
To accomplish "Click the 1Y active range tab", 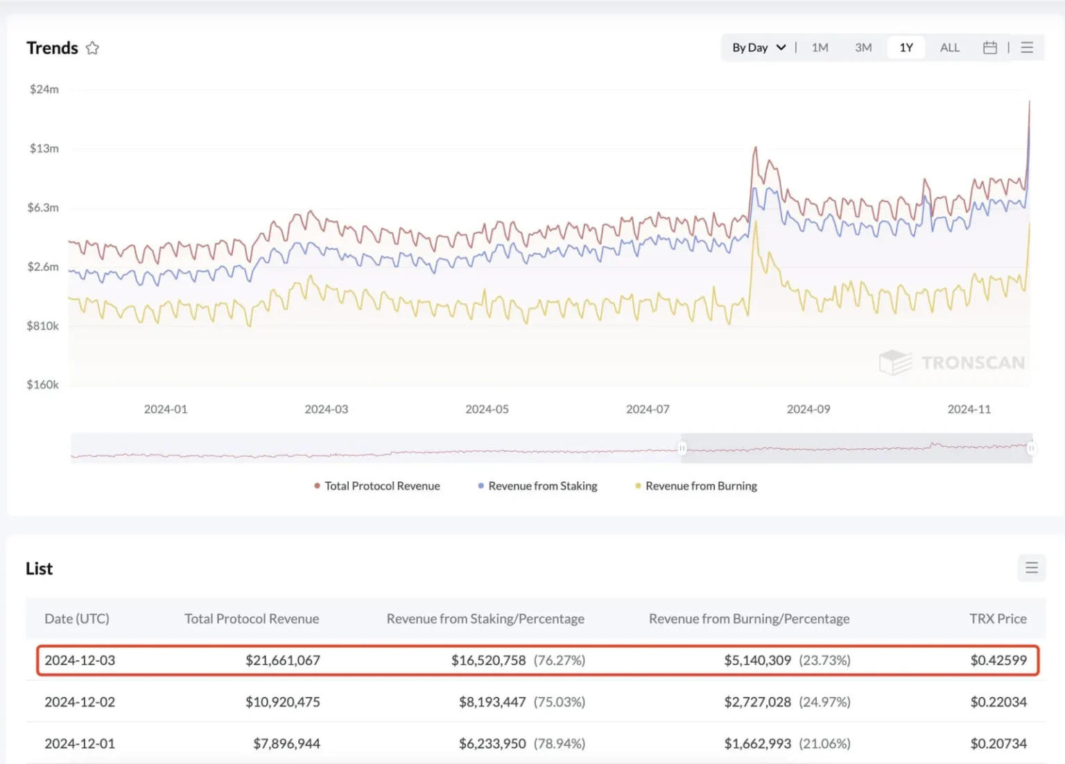I will coord(906,47).
